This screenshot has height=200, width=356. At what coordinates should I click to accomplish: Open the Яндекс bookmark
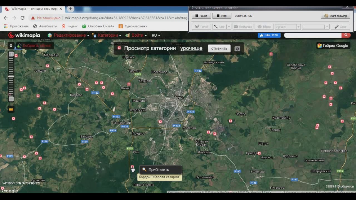[70, 26]
